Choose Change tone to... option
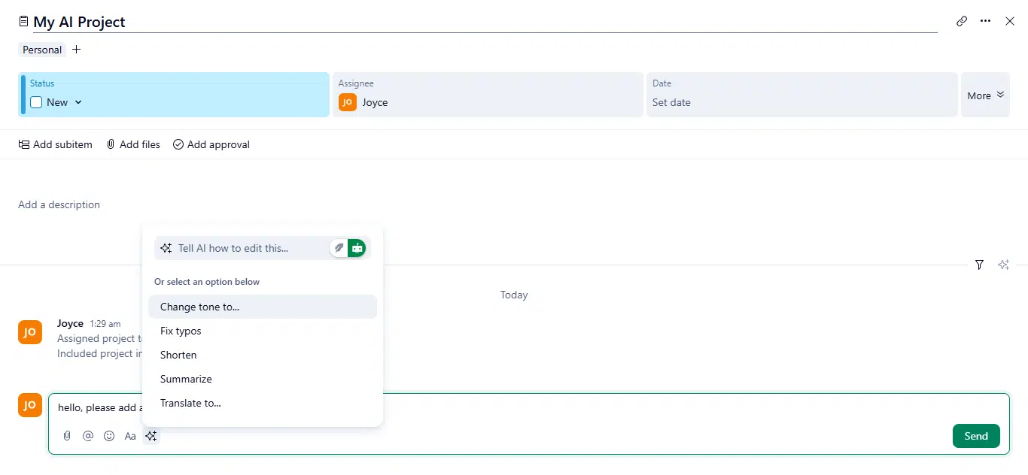 [263, 307]
